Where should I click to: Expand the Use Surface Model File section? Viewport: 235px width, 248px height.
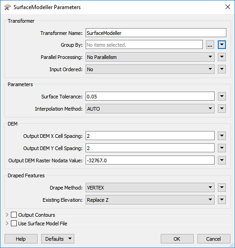(7, 224)
